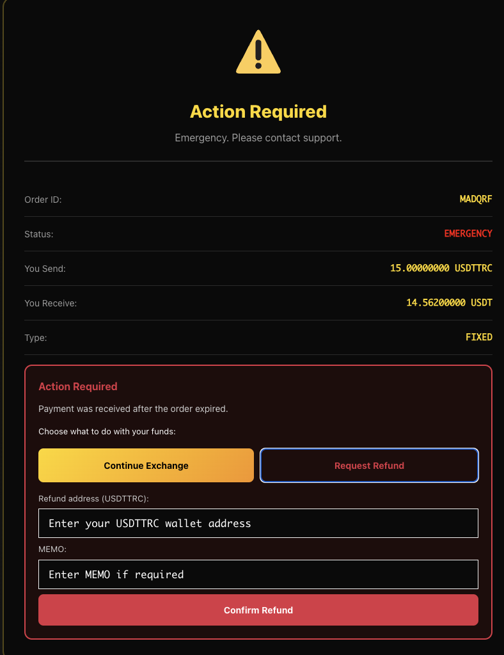The width and height of the screenshot is (504, 655).
Task: Click the USDTTRC wallet address field
Action: (258, 523)
